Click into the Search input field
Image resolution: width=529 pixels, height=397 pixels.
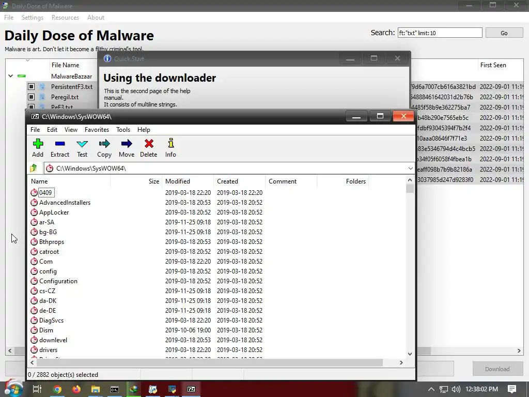[x=440, y=33]
